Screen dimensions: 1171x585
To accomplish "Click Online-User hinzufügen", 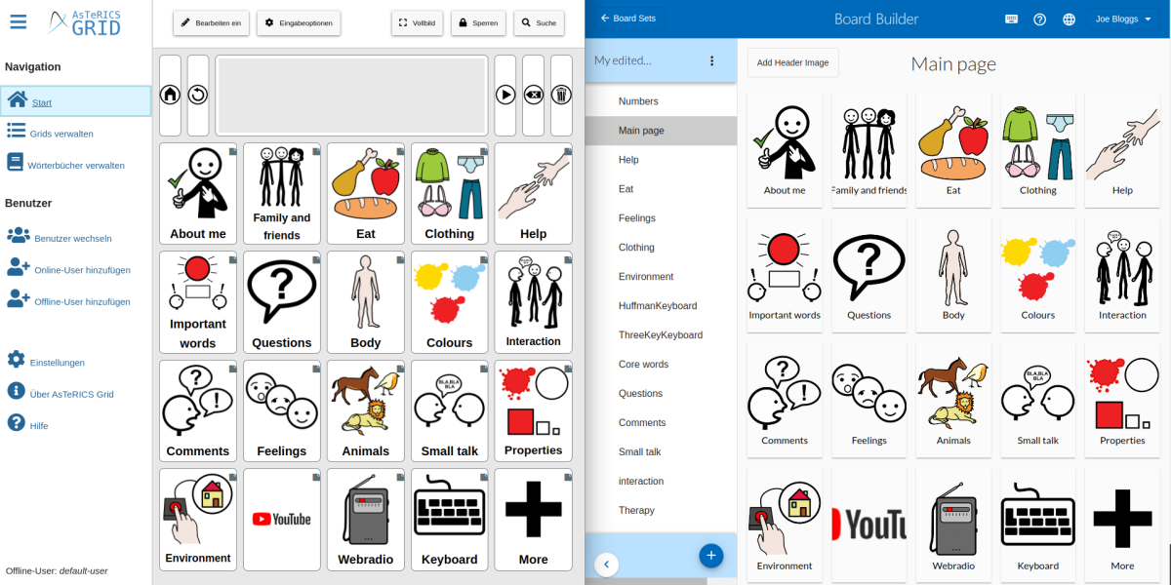I will [x=68, y=269].
